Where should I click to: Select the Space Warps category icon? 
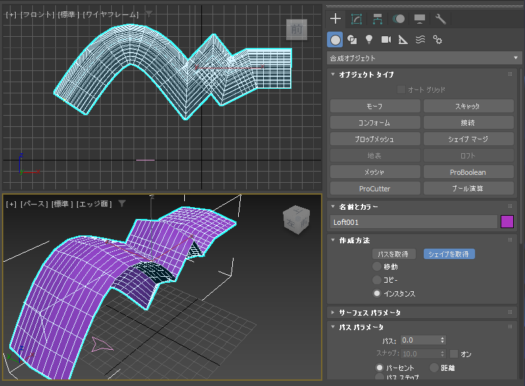[420, 40]
